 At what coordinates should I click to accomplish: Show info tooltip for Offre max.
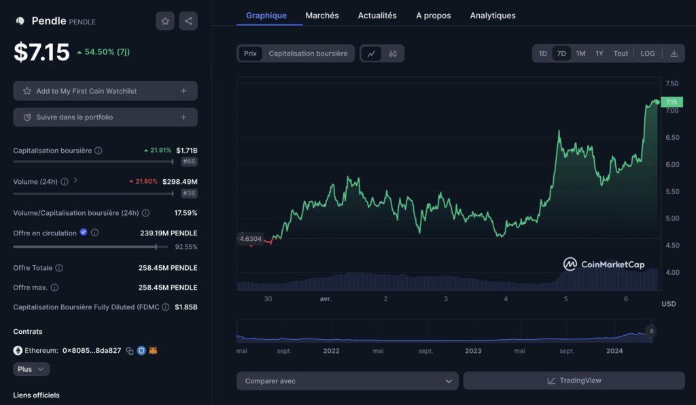click(x=54, y=288)
